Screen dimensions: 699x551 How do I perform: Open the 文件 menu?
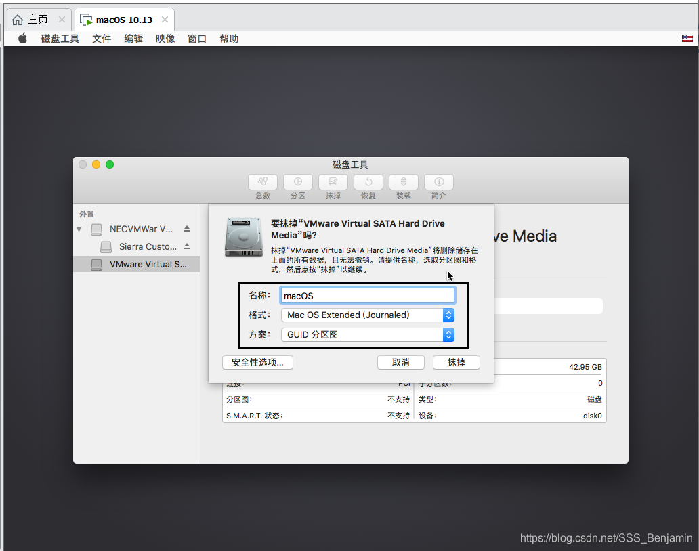click(102, 39)
